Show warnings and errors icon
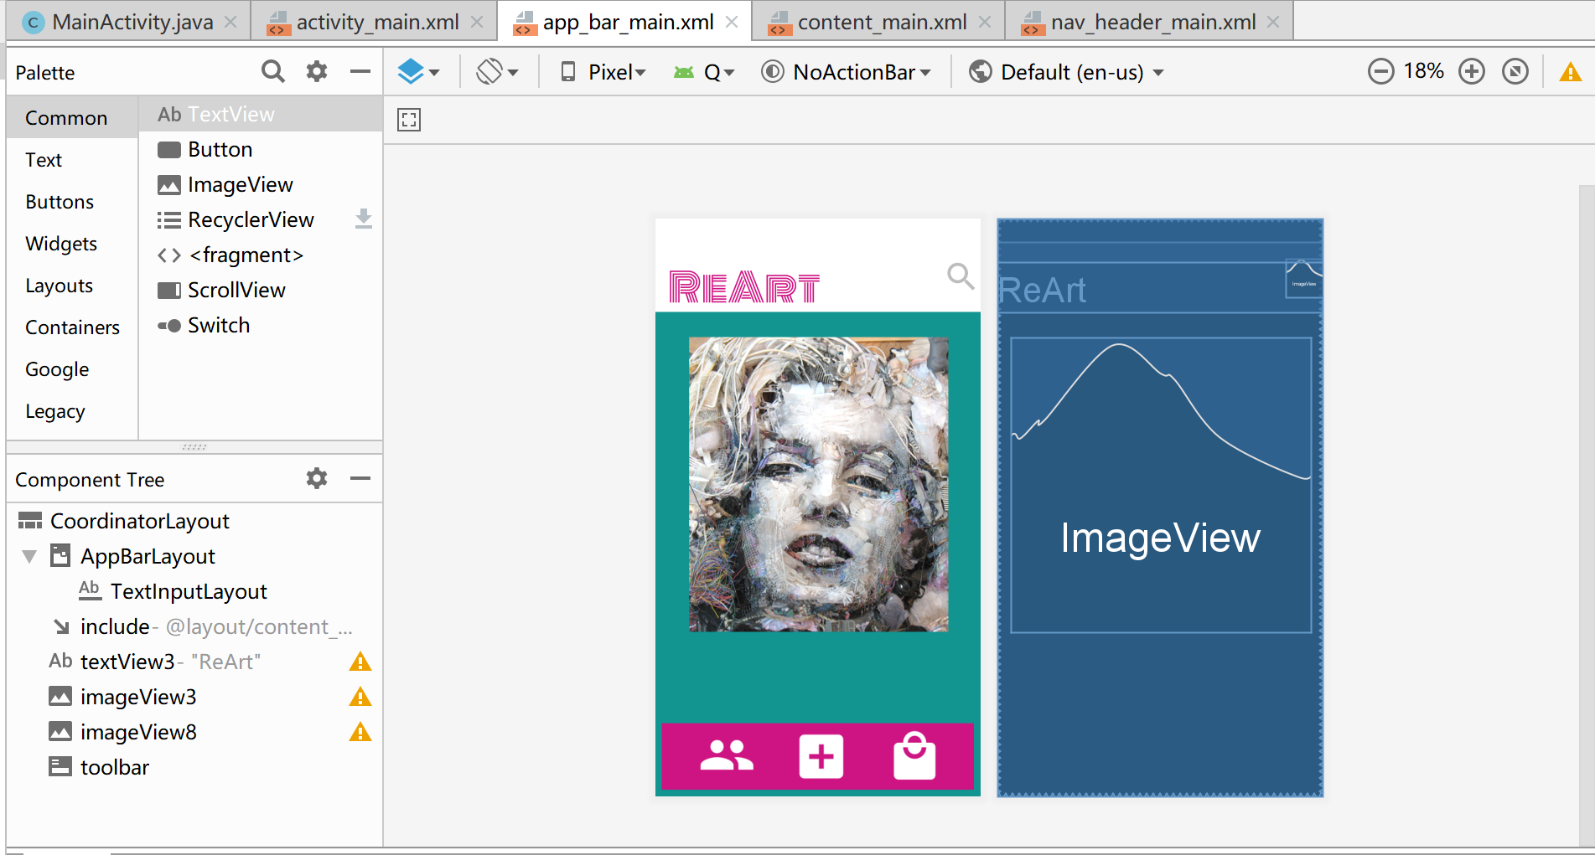 [1570, 72]
